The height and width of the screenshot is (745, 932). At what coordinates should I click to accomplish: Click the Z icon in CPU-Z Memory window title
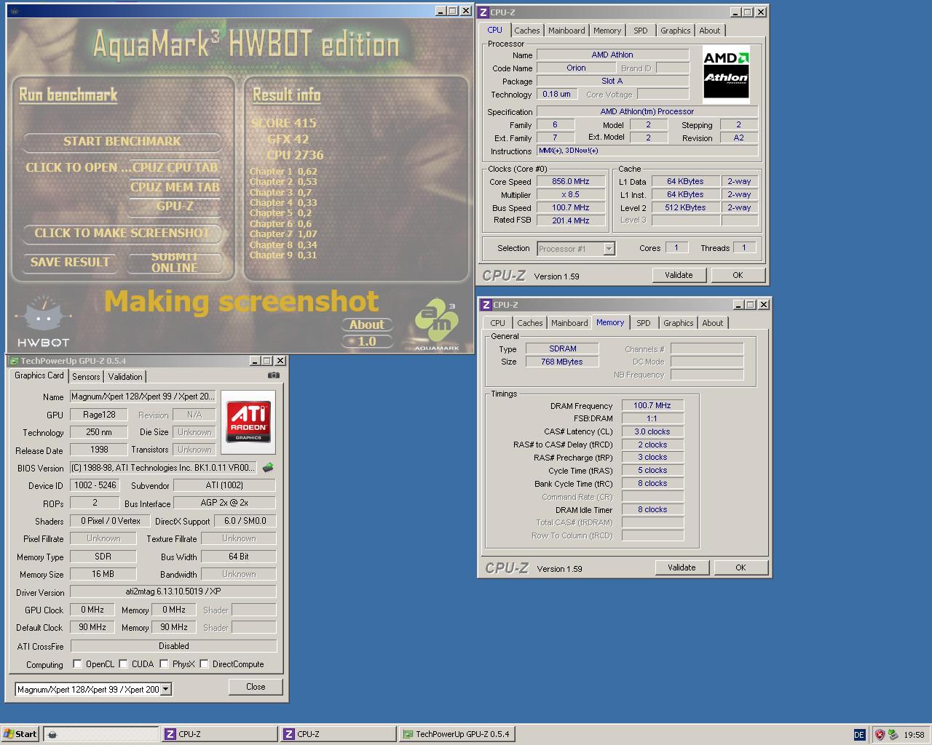click(486, 305)
